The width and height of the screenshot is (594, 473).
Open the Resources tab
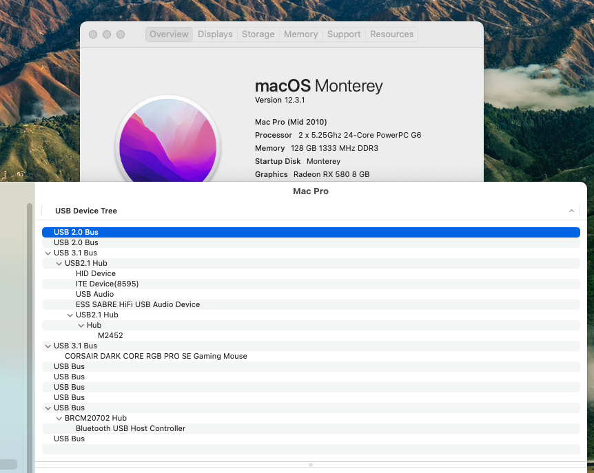391,34
